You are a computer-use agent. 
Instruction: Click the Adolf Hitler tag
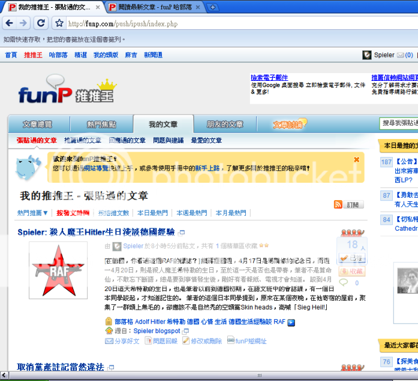150,322
